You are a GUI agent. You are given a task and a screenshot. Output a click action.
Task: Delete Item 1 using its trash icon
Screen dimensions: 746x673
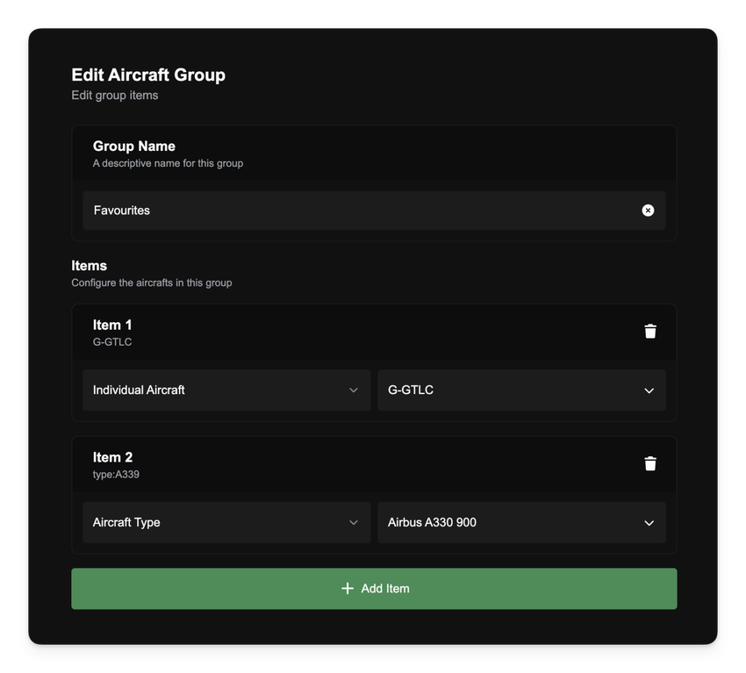click(650, 331)
